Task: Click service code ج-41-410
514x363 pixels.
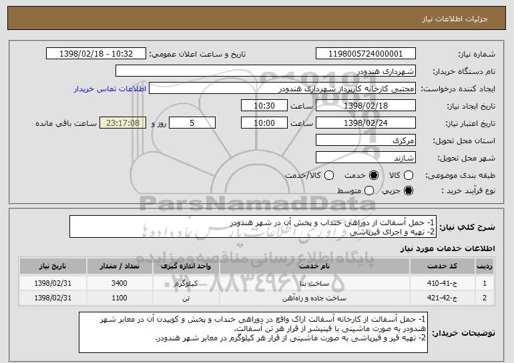Action: tap(442, 283)
